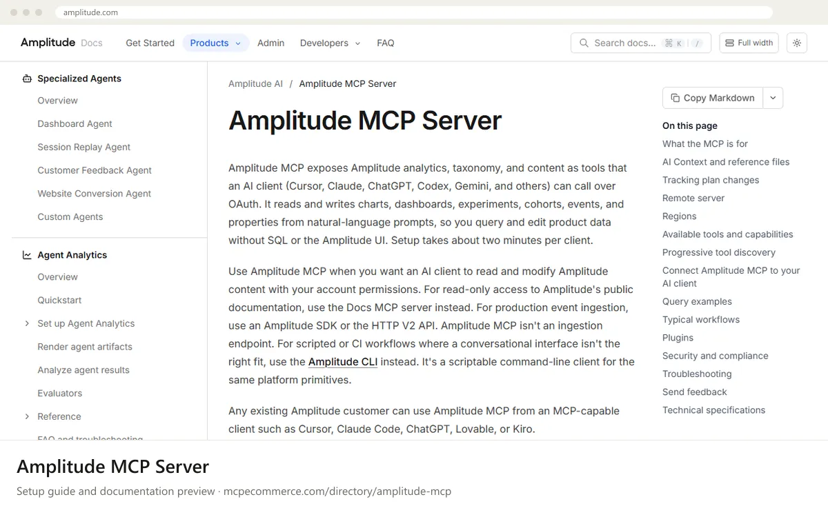This screenshot has width=828, height=517.
Task: Go to Amplitude AI breadcrumb
Action: click(x=255, y=83)
